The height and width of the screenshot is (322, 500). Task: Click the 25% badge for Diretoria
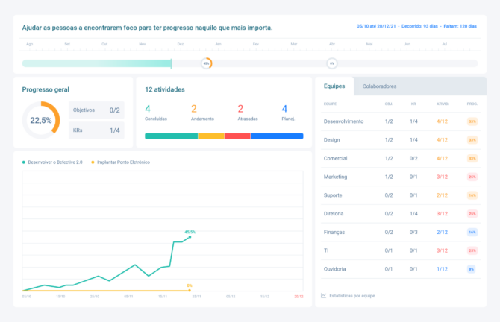coord(472,213)
